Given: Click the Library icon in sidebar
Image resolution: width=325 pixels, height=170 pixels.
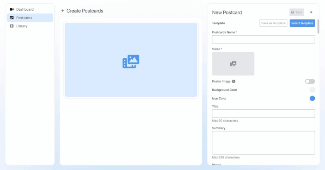Looking at the screenshot, I should [x=12, y=26].
